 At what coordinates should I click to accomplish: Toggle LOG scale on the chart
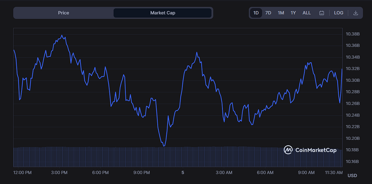tap(339, 13)
